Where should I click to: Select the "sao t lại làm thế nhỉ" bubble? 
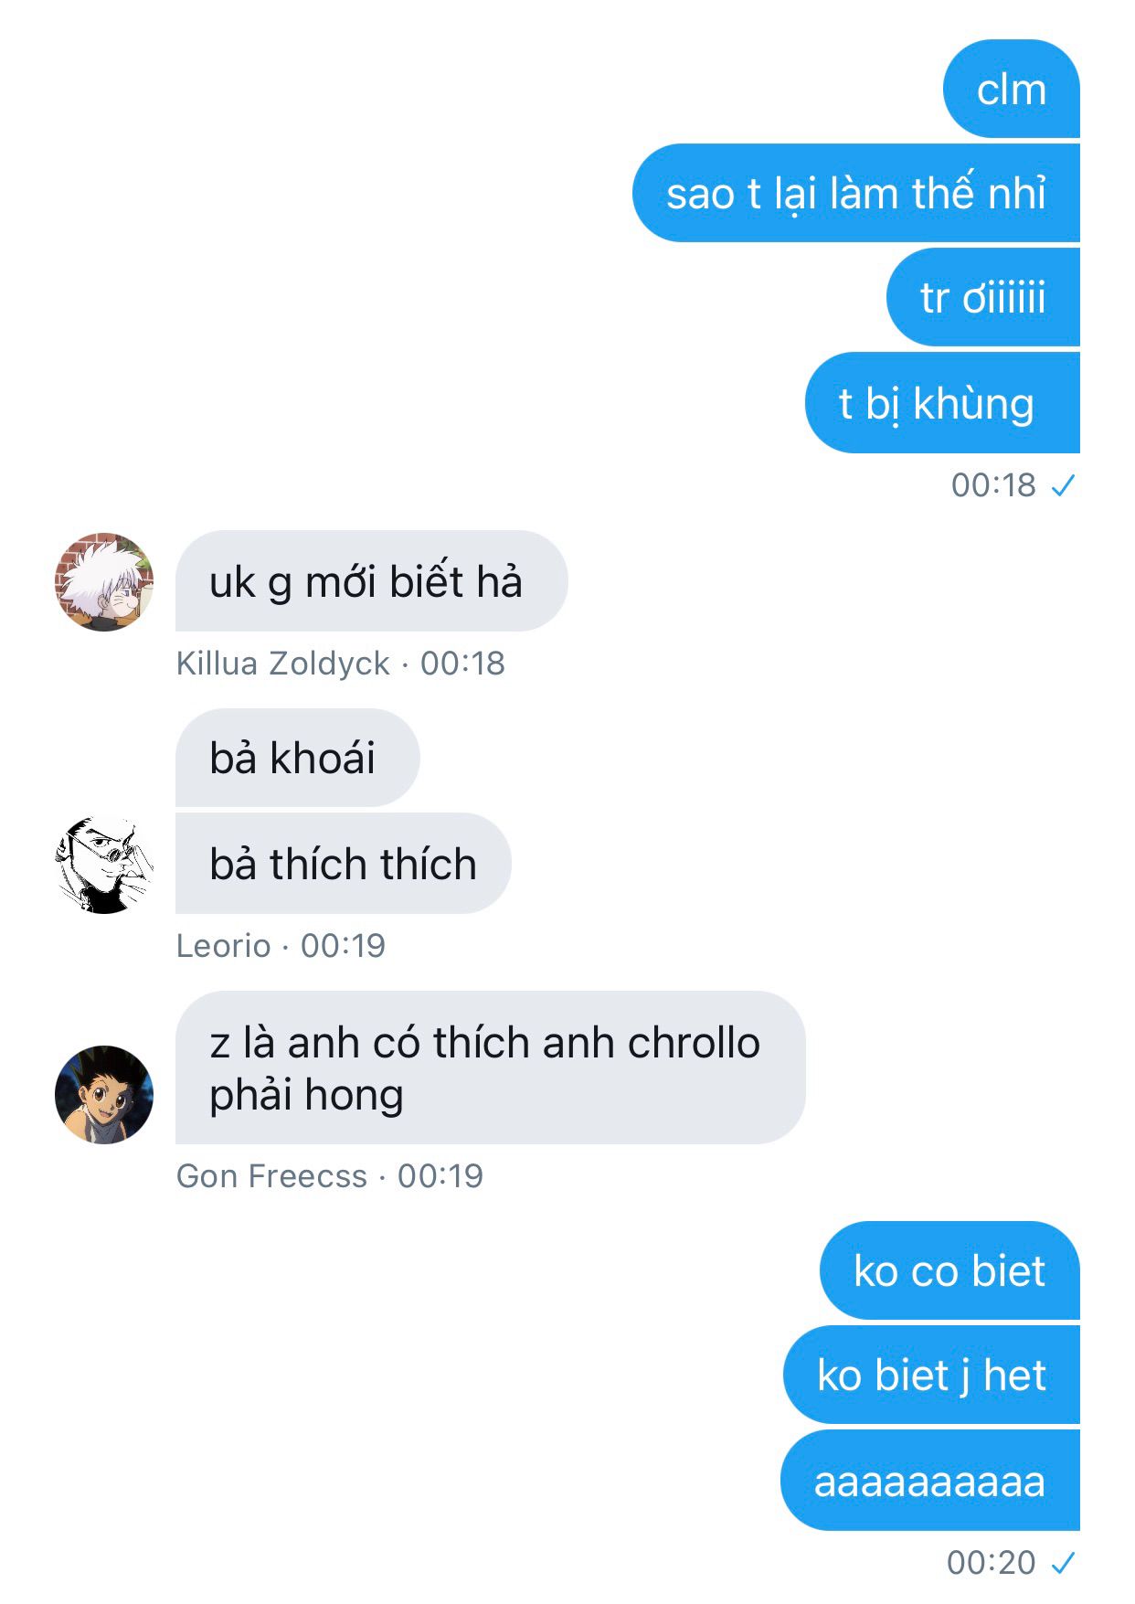pos(855,193)
